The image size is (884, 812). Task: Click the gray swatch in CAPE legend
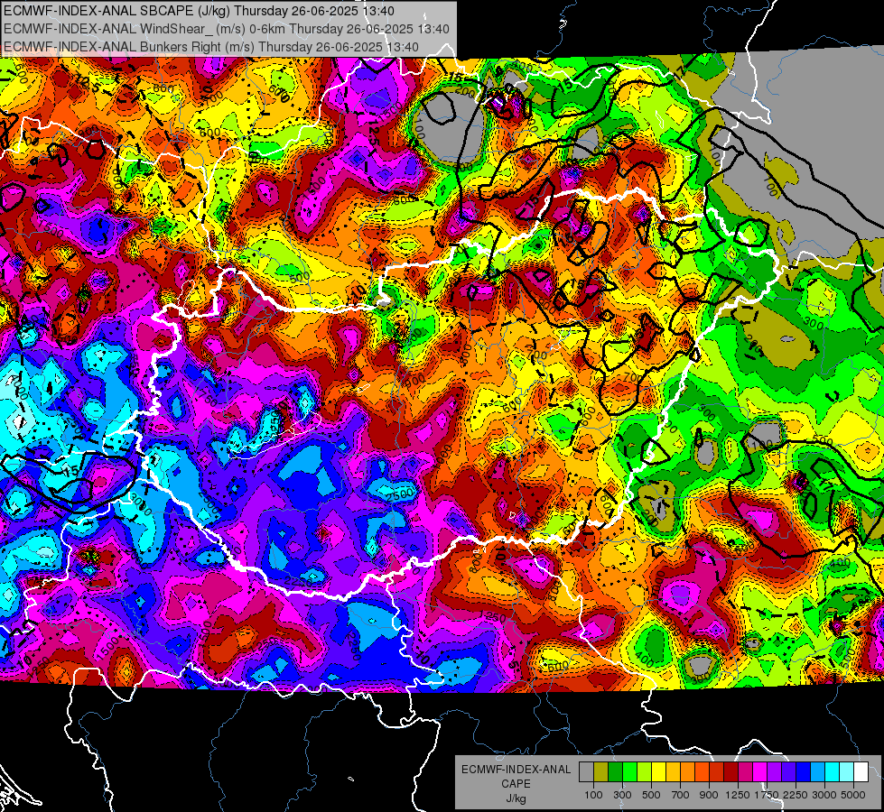tap(586, 771)
